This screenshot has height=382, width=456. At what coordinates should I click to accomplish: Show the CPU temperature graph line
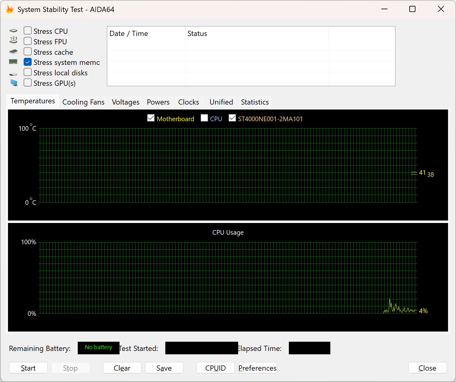click(204, 118)
